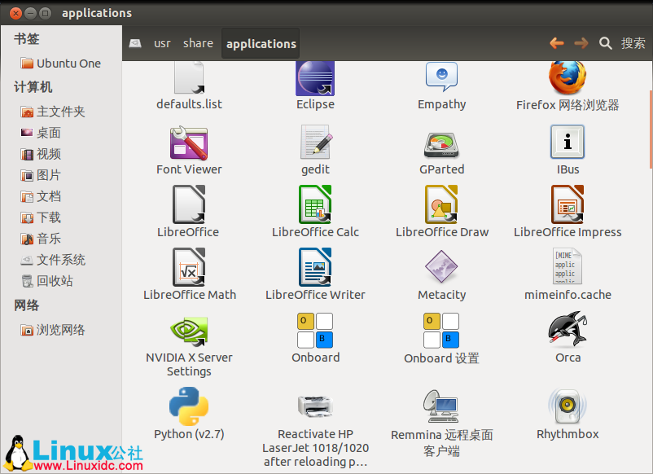653x474 pixels.
Task: Open 浏览网络 browse network in sidebar
Action: 53,331
